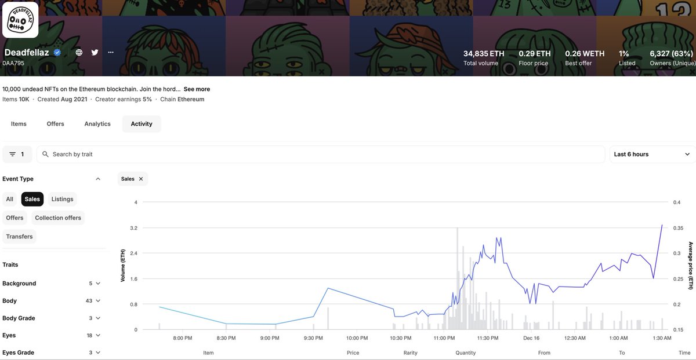Toggle the Transfers event filter
The width and height of the screenshot is (696, 360).
coord(19,237)
